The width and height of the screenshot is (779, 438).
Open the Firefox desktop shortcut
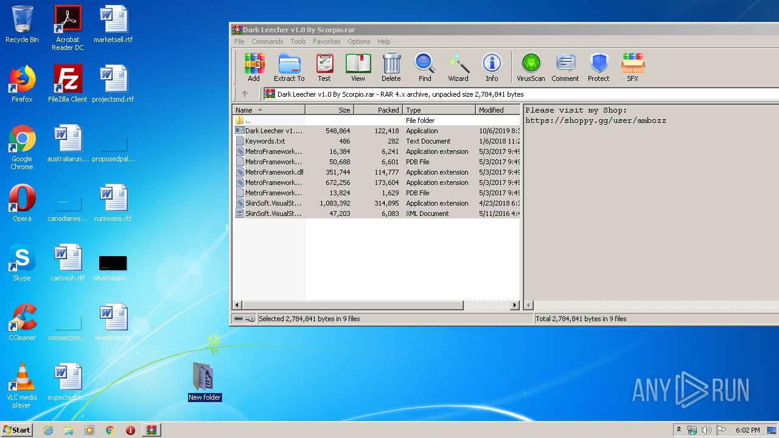tap(22, 84)
